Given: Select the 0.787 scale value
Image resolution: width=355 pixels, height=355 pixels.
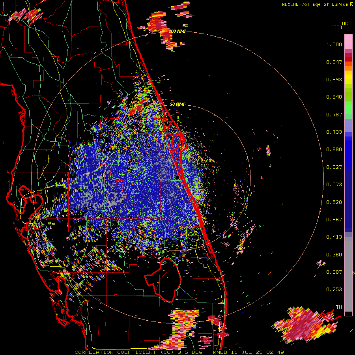Looking at the screenshot, I should click(x=334, y=114).
